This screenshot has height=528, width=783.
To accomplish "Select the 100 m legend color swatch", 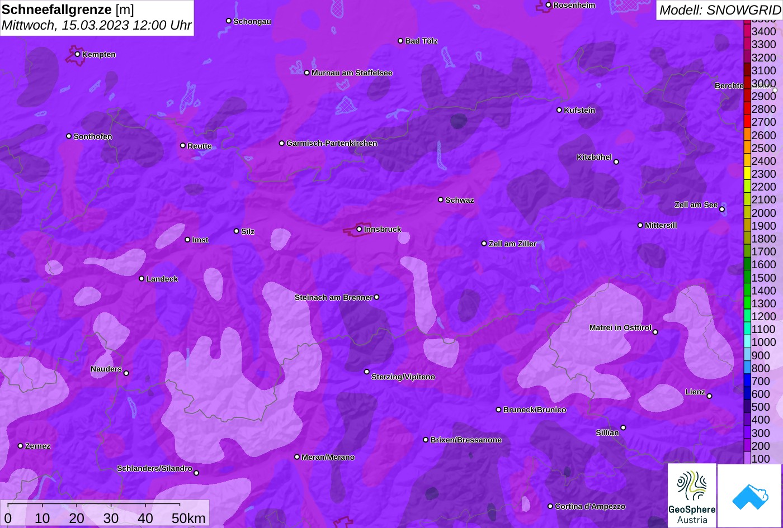I will 747,459.
